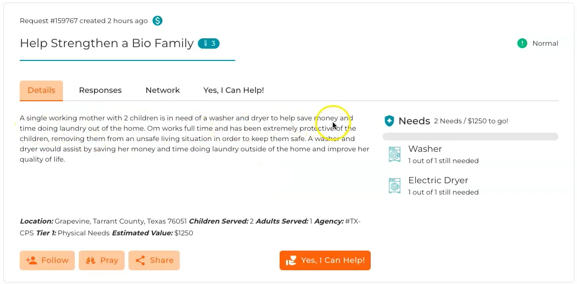Open the Responses tab
The width and height of the screenshot is (577, 284).
click(100, 90)
